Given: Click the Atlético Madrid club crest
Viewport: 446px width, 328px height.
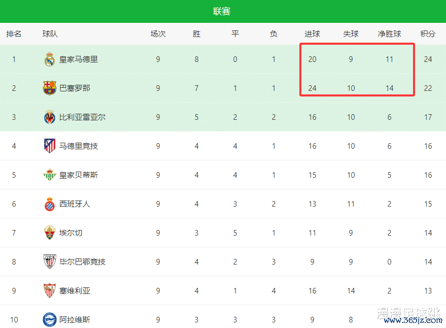Looking at the screenshot, I should click(x=49, y=146).
